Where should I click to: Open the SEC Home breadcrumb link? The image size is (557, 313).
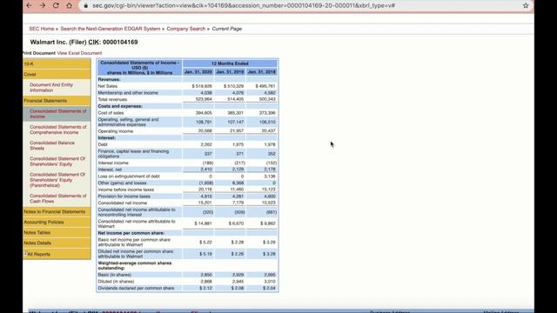[42, 29]
